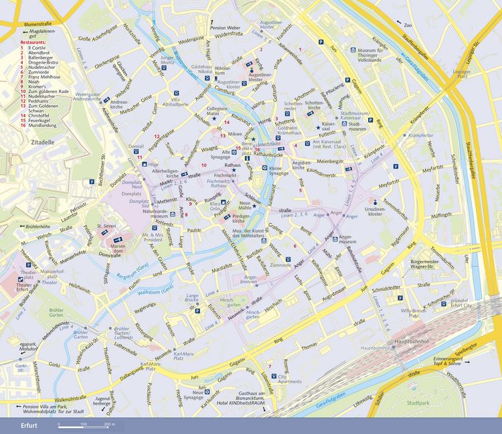502x434 pixels.
Task: Click the Naturkundemuseum museum icon
Action: tap(173, 214)
